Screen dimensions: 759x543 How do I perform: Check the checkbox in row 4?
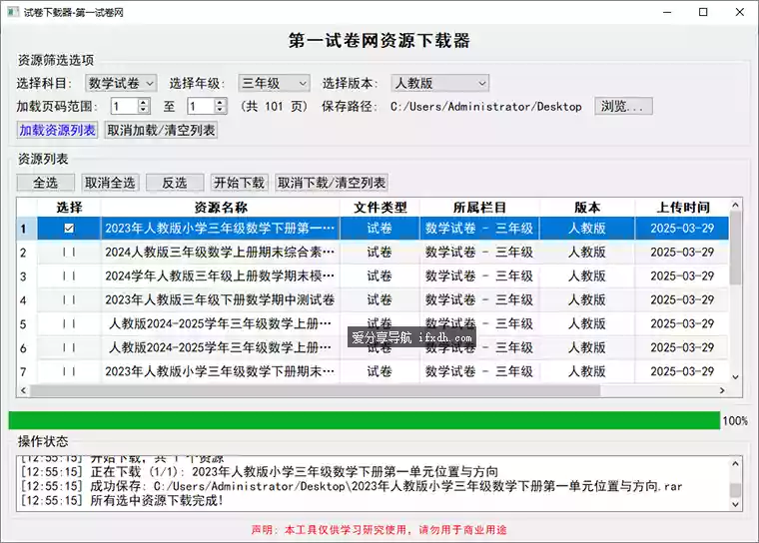coord(69,300)
